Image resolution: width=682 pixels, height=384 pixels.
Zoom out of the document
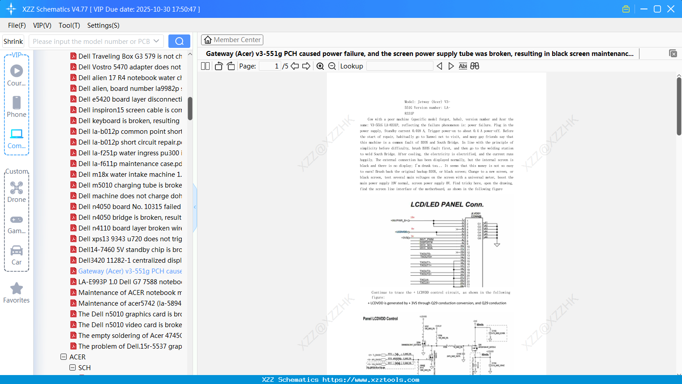(x=332, y=66)
